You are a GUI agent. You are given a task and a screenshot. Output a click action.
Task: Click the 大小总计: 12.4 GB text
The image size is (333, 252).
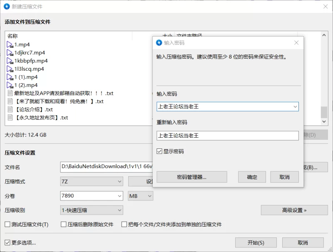tap(25, 135)
